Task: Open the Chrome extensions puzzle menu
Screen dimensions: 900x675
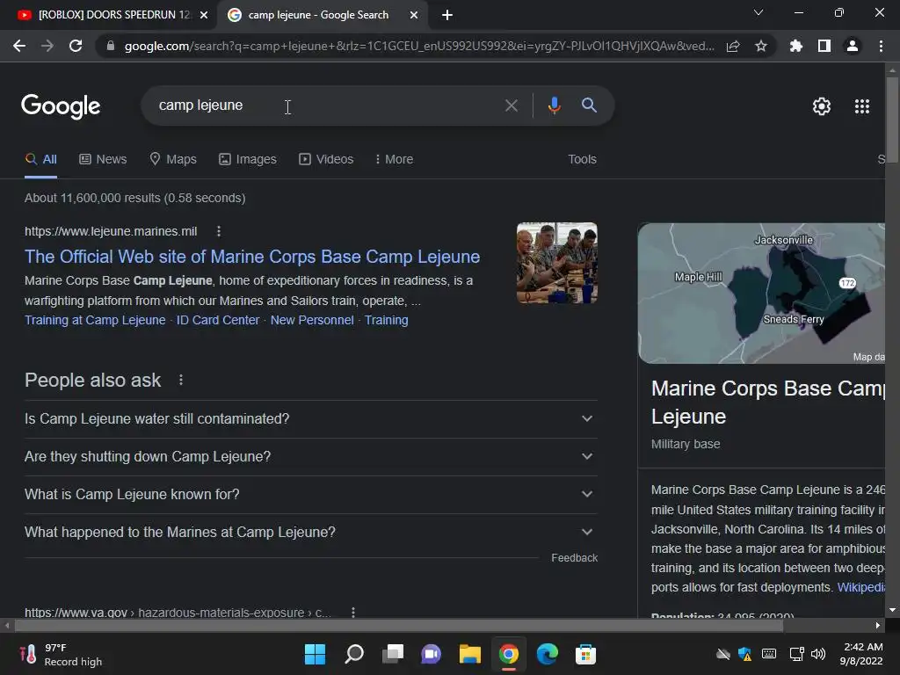Action: point(796,46)
